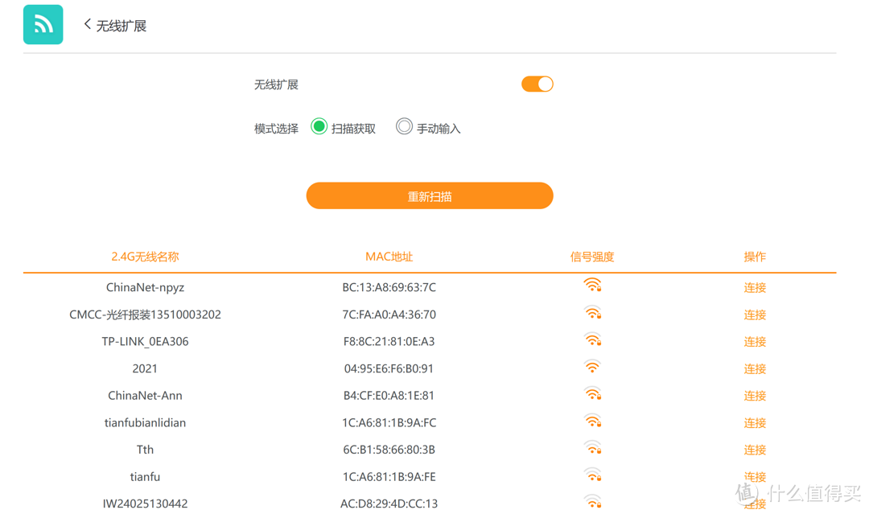869x514 pixels.
Task: Click signal icon in the Tth row
Action: (x=592, y=448)
